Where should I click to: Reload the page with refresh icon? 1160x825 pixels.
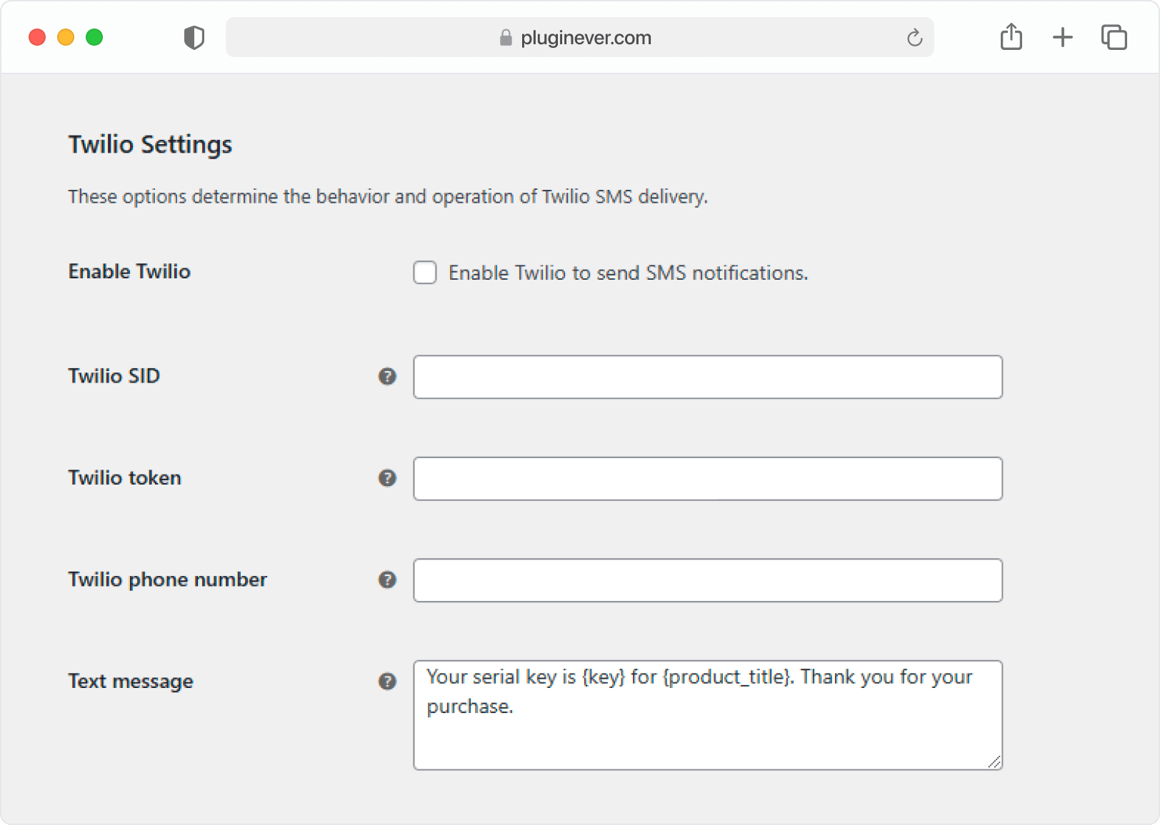(x=914, y=37)
